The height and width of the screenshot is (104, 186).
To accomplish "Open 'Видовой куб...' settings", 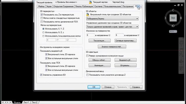I will point(126,60).
